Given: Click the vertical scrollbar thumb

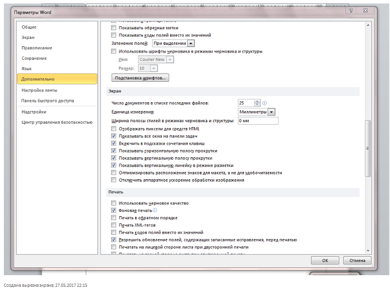Looking at the screenshot, I should click(368, 149).
